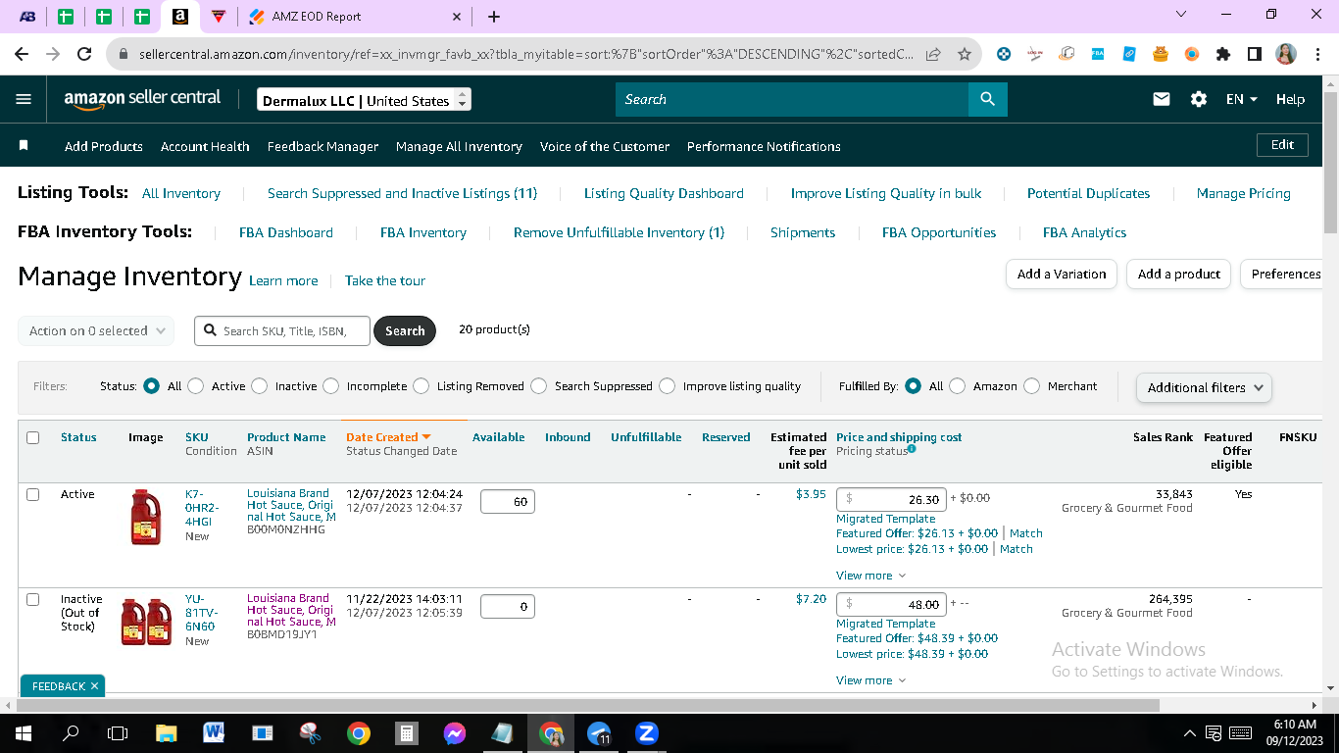Open Microsoft Word from the taskbar
Screen dimensions: 1339x753
tap(214, 733)
